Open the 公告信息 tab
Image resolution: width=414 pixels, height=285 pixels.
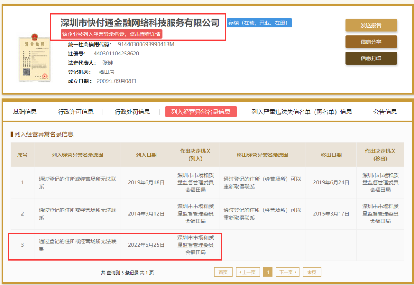point(385,112)
